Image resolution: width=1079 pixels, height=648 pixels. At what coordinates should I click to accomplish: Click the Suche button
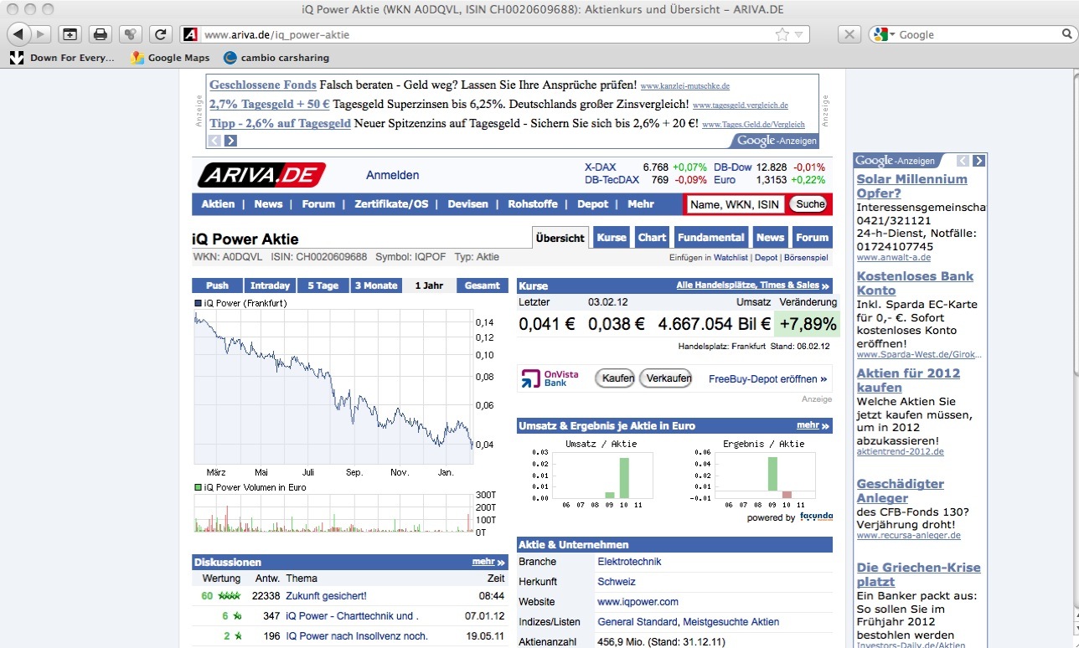(x=810, y=204)
